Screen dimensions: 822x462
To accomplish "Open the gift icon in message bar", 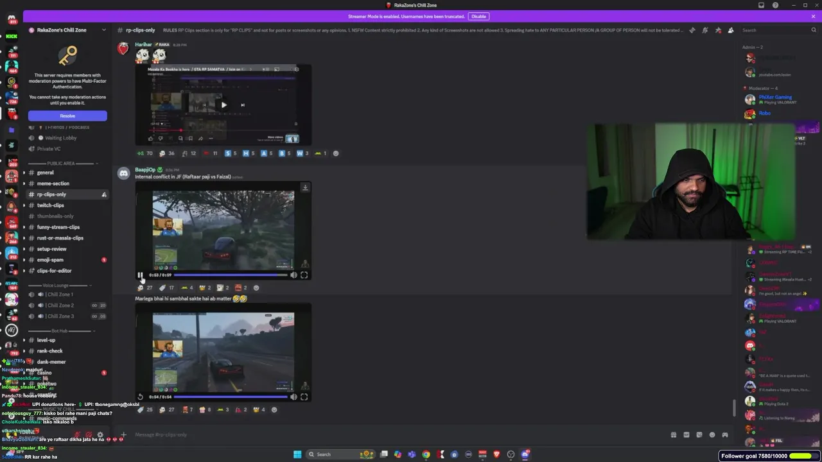I will pos(674,434).
